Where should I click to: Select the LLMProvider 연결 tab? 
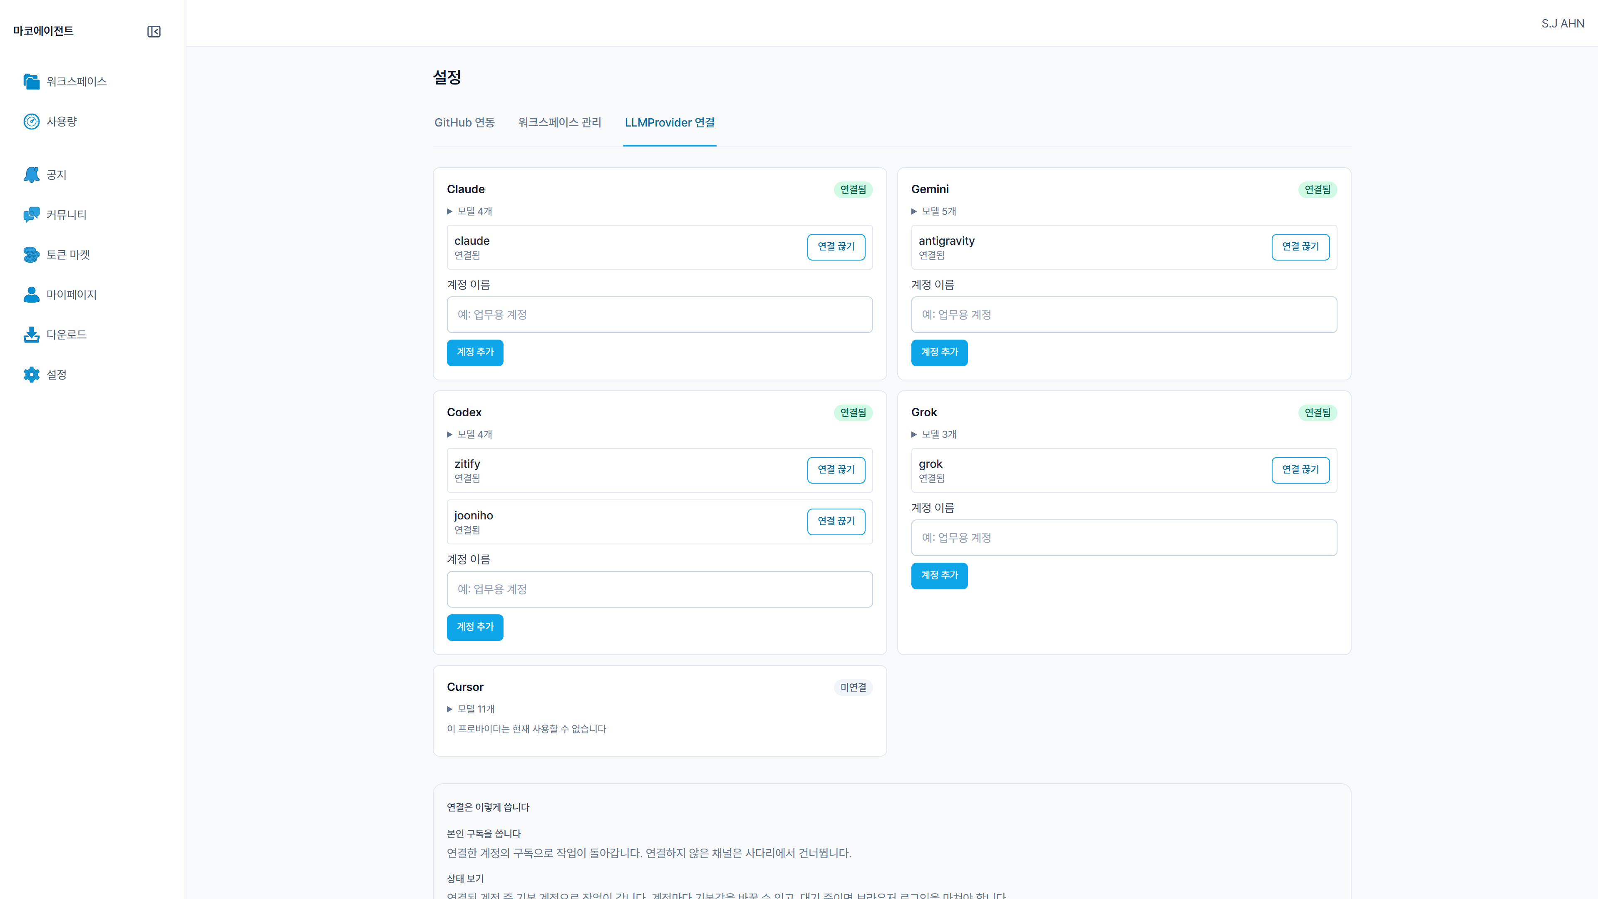(669, 123)
